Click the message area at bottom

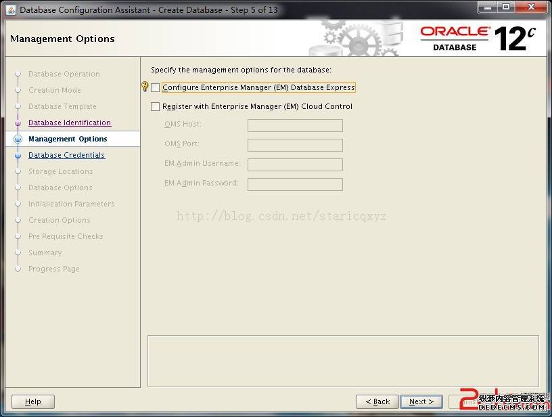click(343, 361)
